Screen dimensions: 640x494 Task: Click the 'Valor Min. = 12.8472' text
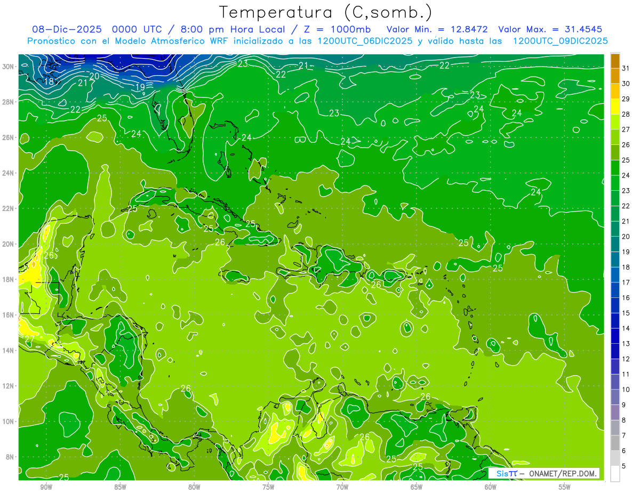click(438, 29)
